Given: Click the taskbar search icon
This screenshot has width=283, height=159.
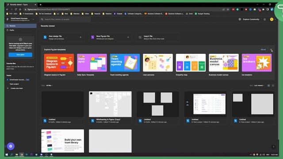Looking at the screenshot, I should (11, 155).
